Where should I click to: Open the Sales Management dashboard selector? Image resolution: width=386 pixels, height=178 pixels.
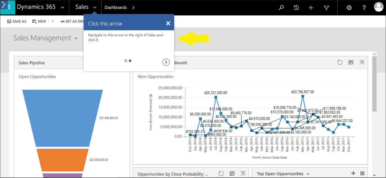[76, 38]
